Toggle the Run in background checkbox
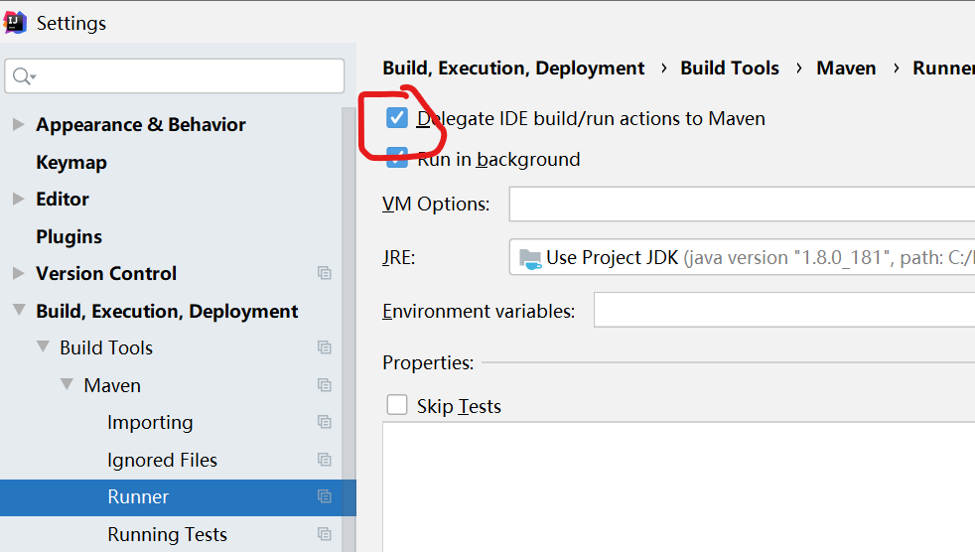The width and height of the screenshot is (975, 552). point(397,159)
